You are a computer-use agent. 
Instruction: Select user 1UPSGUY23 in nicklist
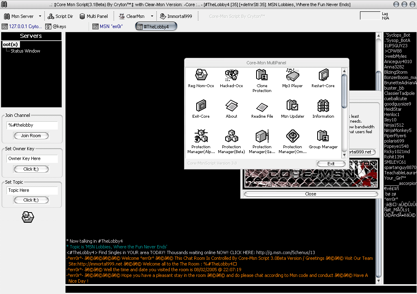tap(396, 46)
